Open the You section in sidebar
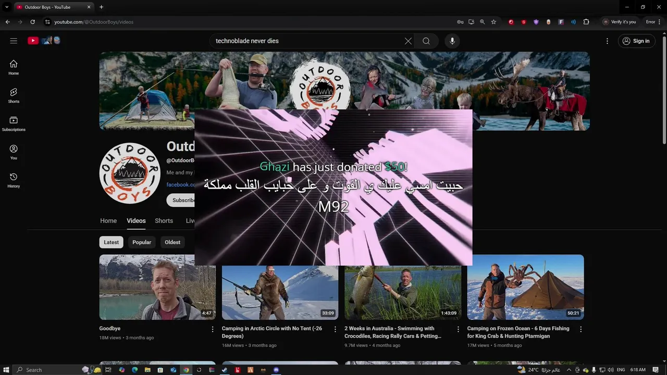 [14, 152]
